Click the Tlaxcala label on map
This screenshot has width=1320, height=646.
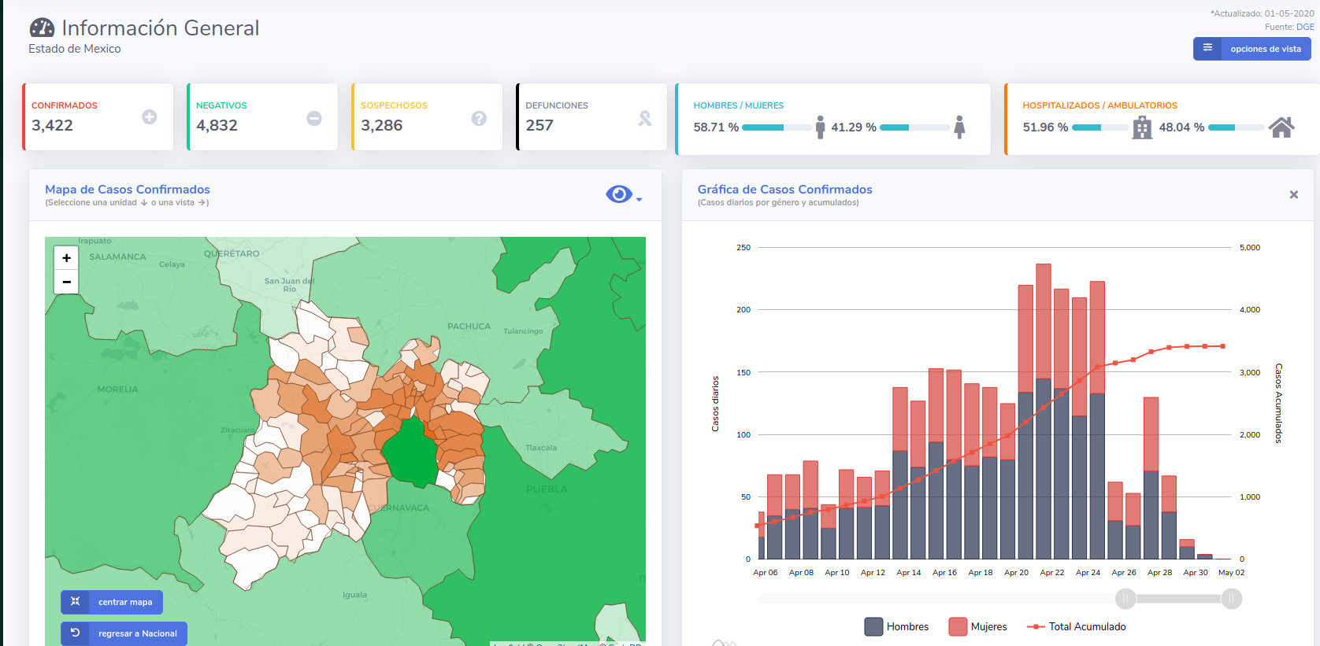(541, 448)
